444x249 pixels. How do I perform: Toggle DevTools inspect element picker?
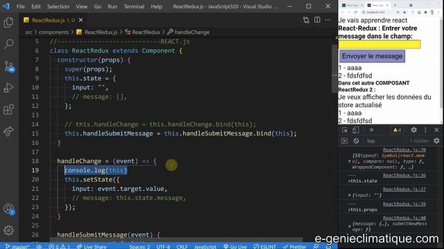point(345,130)
